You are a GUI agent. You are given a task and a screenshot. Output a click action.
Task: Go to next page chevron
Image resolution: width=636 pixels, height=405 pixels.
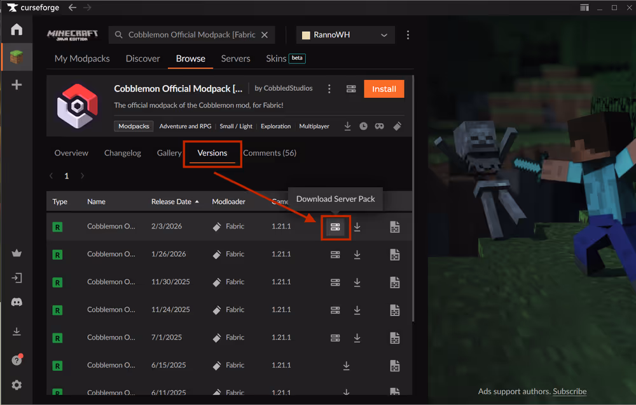(82, 176)
